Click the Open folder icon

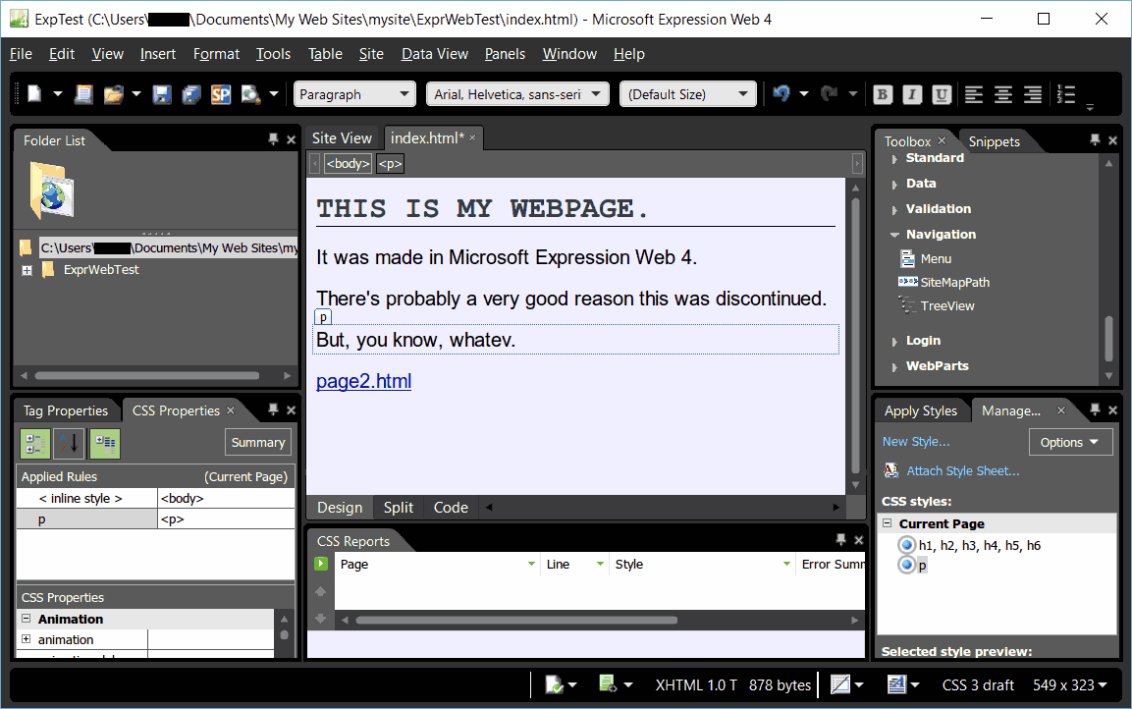point(113,94)
